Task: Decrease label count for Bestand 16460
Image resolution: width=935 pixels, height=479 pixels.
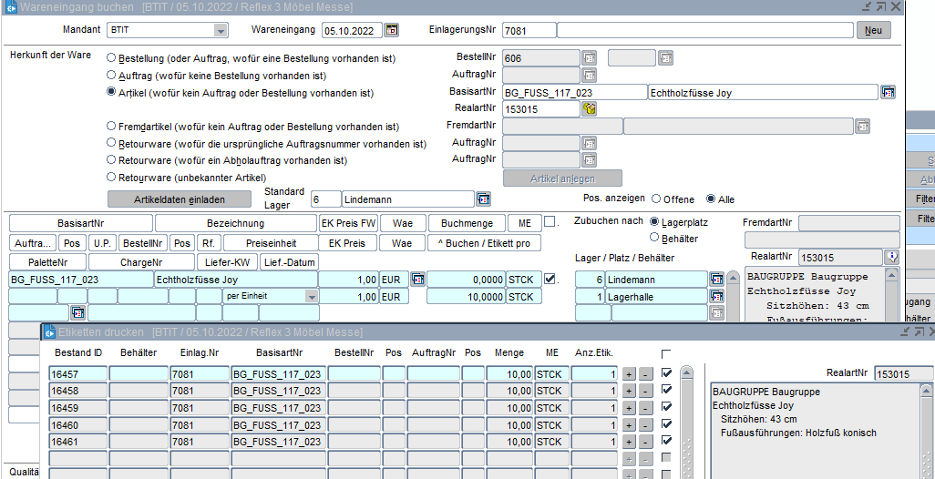Action: pos(645,425)
